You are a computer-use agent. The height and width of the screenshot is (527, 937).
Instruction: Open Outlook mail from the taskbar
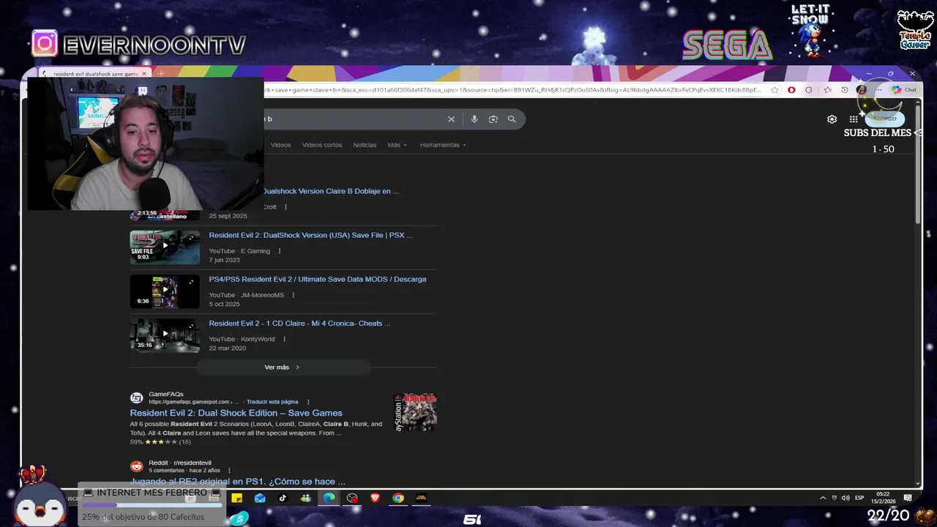click(x=260, y=498)
